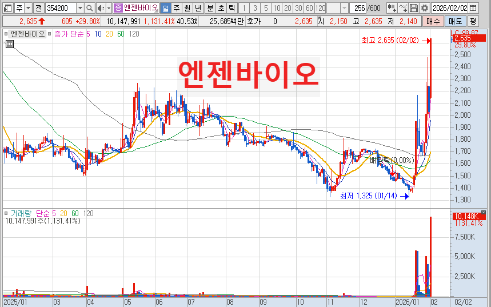This screenshot has width=491, height=307.
Task: Select the 30 interval button
Action: (x=298, y=8)
